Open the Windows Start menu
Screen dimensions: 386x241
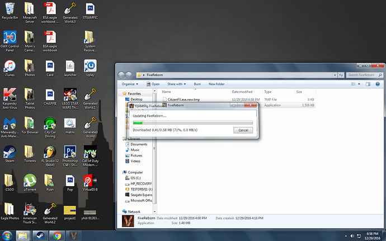tap(7, 236)
